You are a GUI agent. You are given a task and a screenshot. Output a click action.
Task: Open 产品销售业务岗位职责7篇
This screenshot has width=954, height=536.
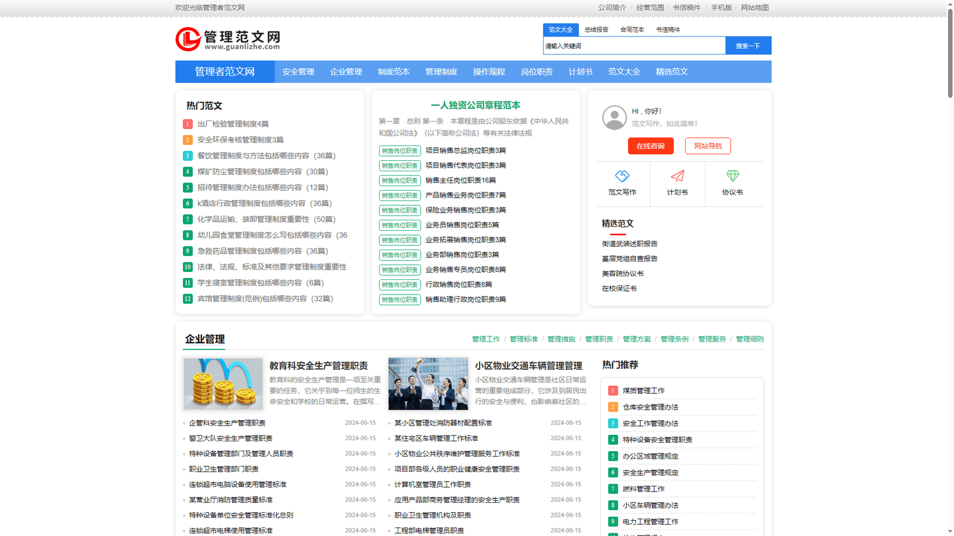[x=466, y=195]
